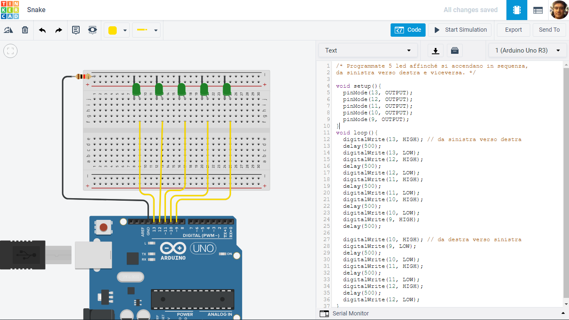Click code line pinMode(9, OUTPUT);
The image size is (569, 320).
376,119
